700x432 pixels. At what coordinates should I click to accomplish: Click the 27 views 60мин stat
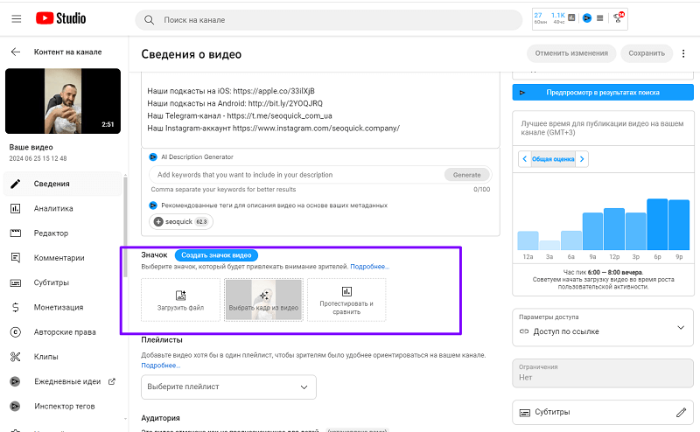(x=540, y=17)
